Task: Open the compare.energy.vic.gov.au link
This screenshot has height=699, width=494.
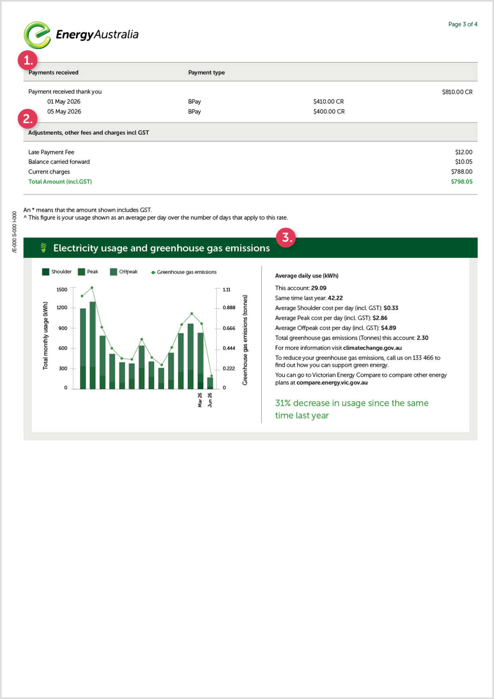Action: (332, 382)
